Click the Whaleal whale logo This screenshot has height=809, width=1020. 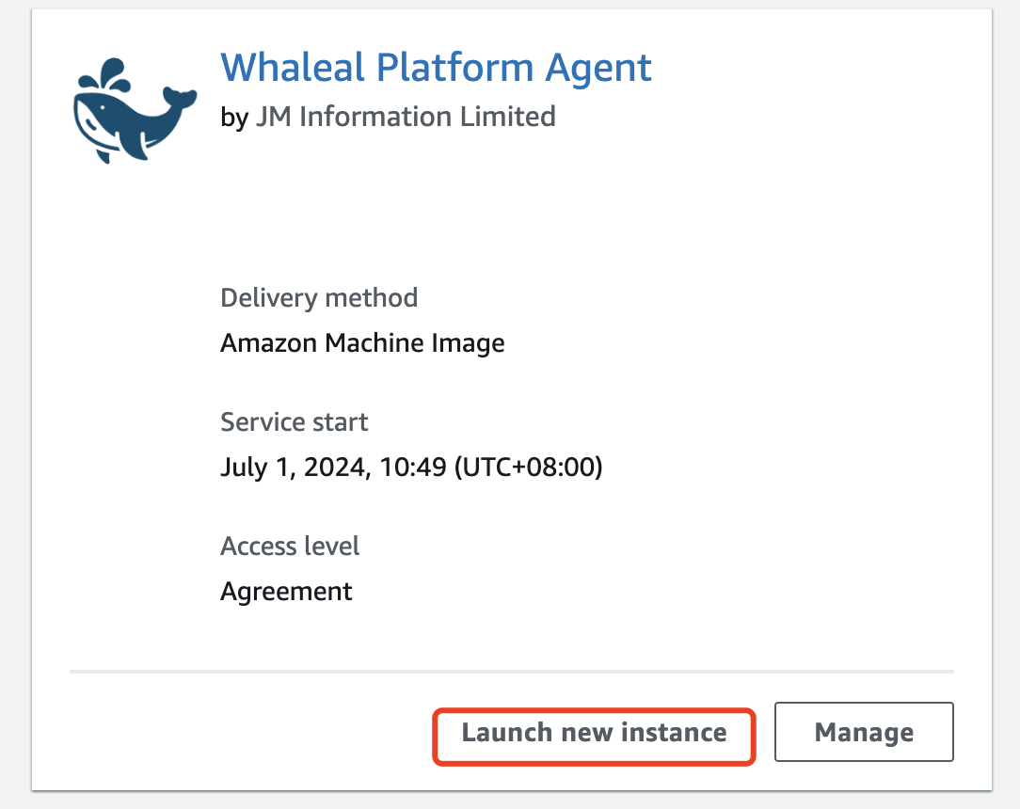tap(134, 113)
